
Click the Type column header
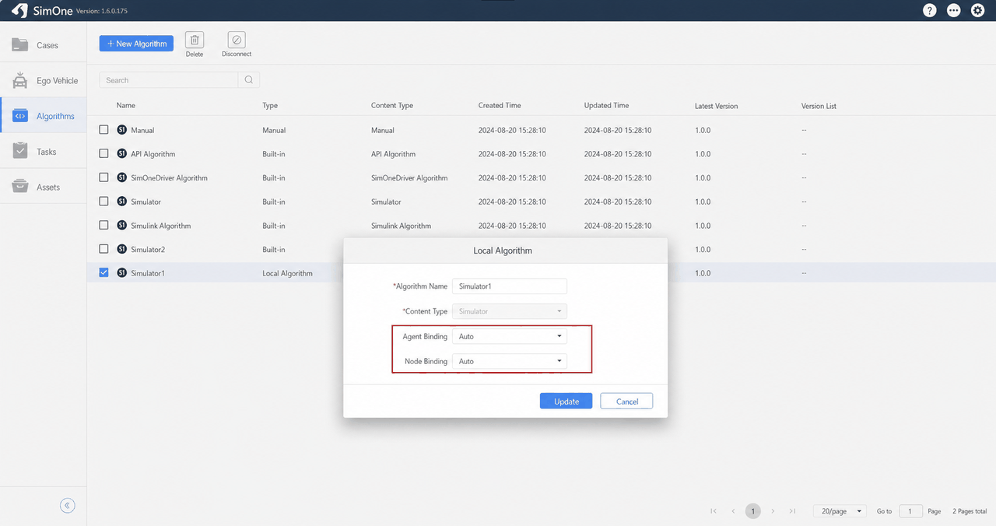270,105
